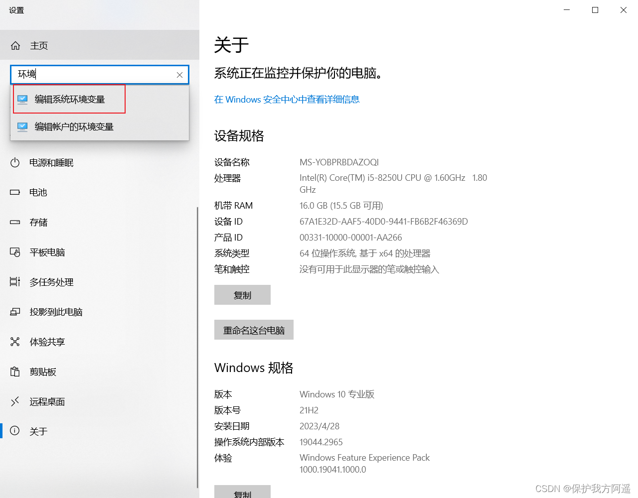The height and width of the screenshot is (498, 638).
Task: Select 关于 in the sidebar
Action: [99, 431]
